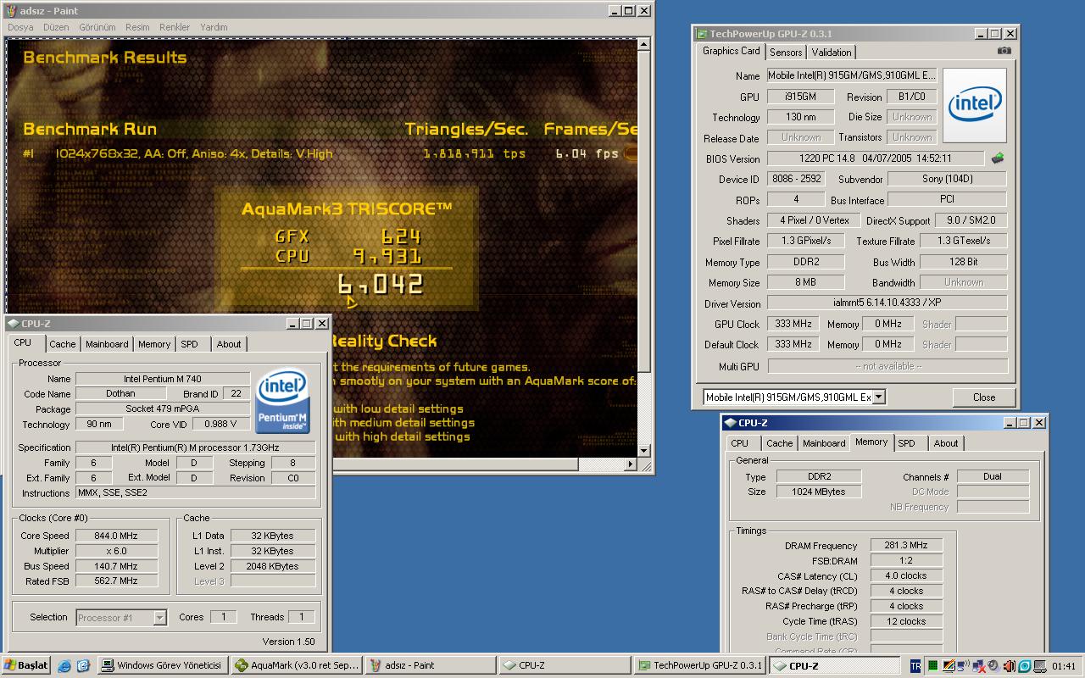The width and height of the screenshot is (1085, 678).
Task: Open the Görünüm menu in Paint
Action: coord(97,27)
